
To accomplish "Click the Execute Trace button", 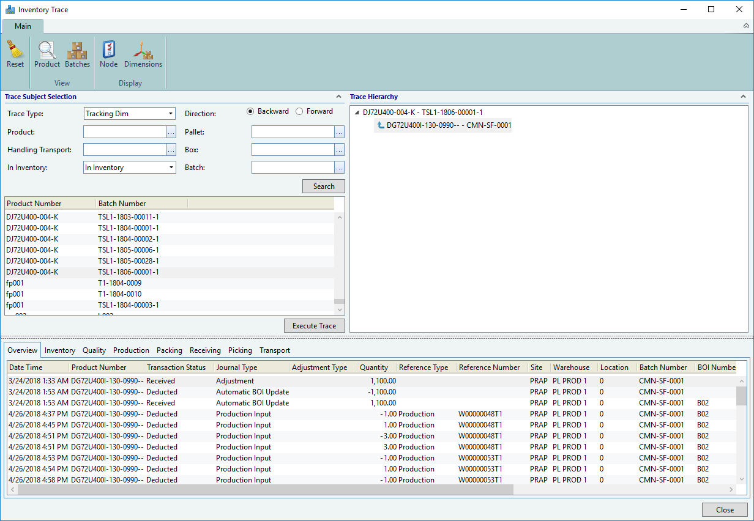I will [315, 326].
